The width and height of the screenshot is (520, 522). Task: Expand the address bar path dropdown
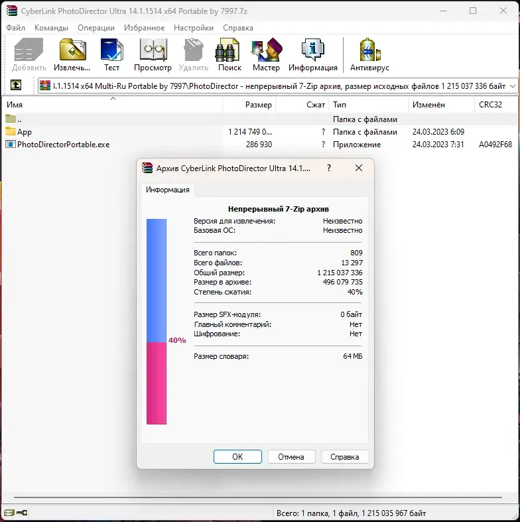(513, 86)
